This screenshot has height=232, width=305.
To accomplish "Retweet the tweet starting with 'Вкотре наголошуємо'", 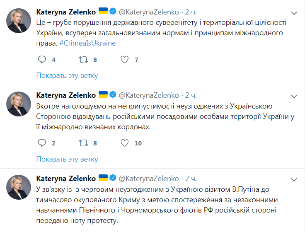I will pos(83,143).
